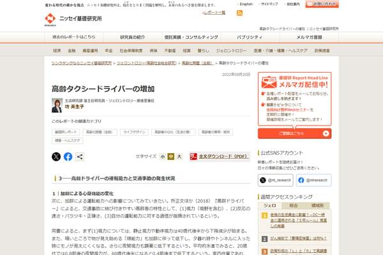The width and height of the screenshot is (383, 255).
Task: Click the ライフデザイン category tag
Action: click(134, 132)
